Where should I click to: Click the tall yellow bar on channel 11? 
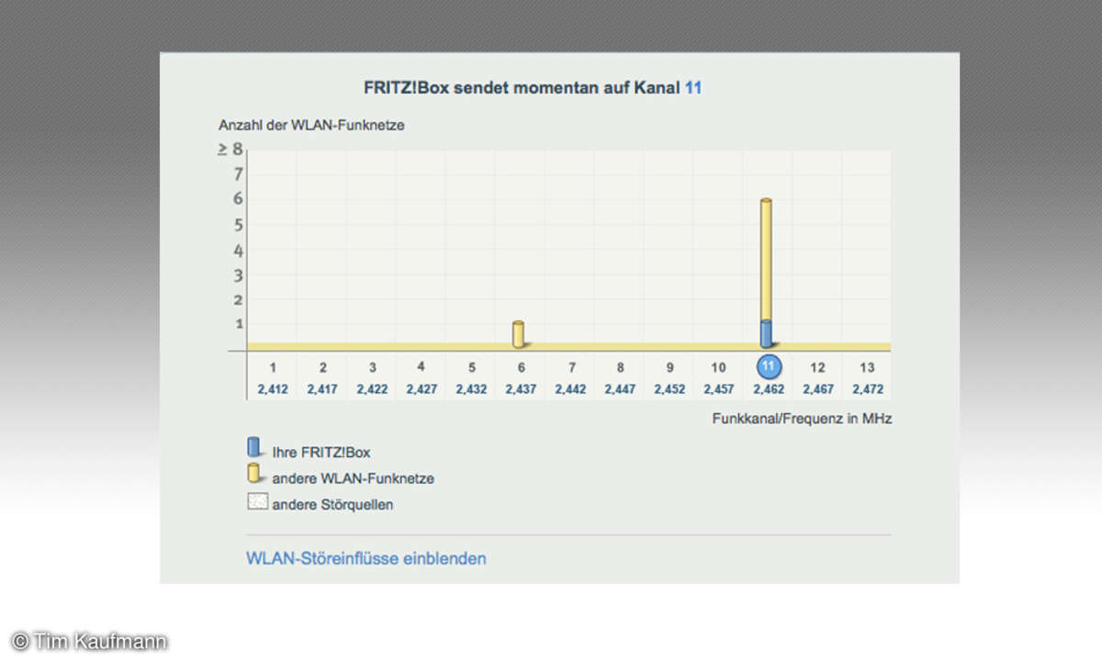coord(766,259)
